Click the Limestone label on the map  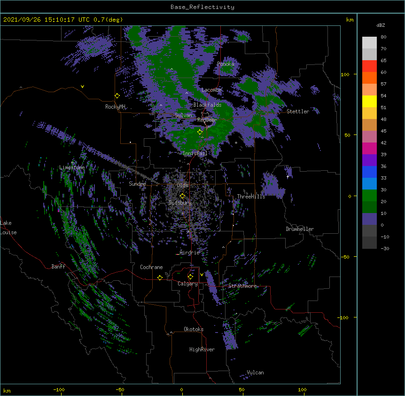72,167
